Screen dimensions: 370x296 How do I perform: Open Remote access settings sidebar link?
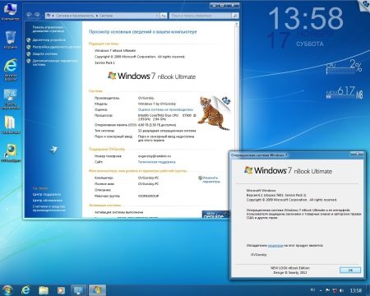click(57, 47)
